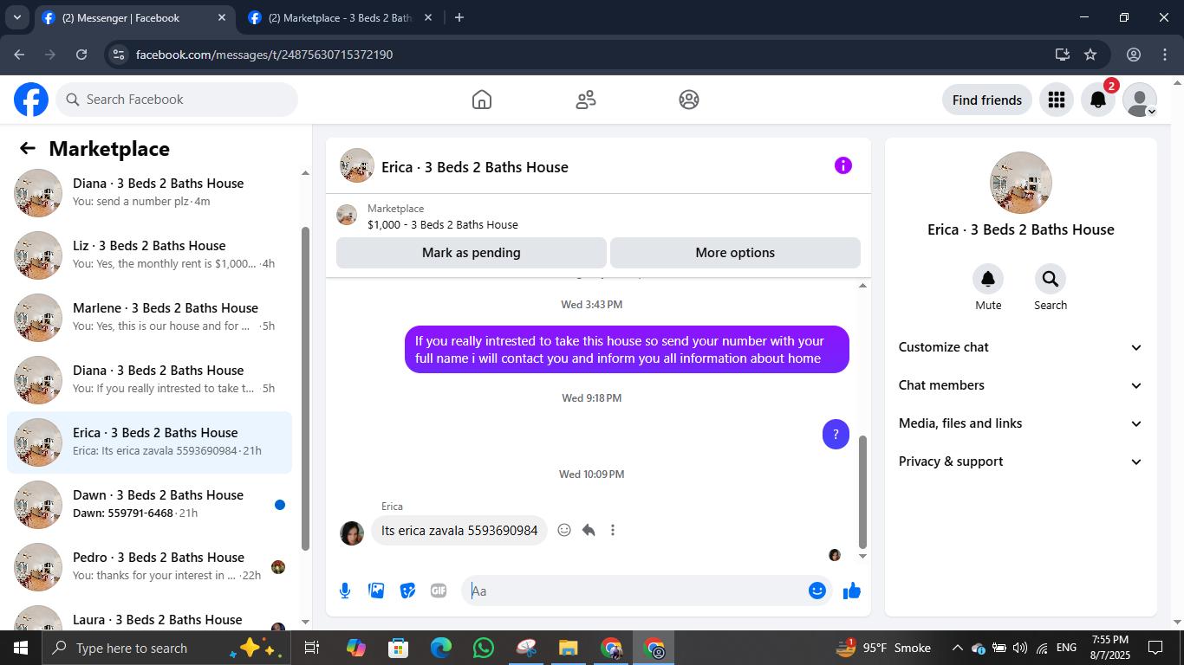Viewport: 1184px width, 665px height.
Task: Open File Explorer from the taskbar
Action: point(569,648)
